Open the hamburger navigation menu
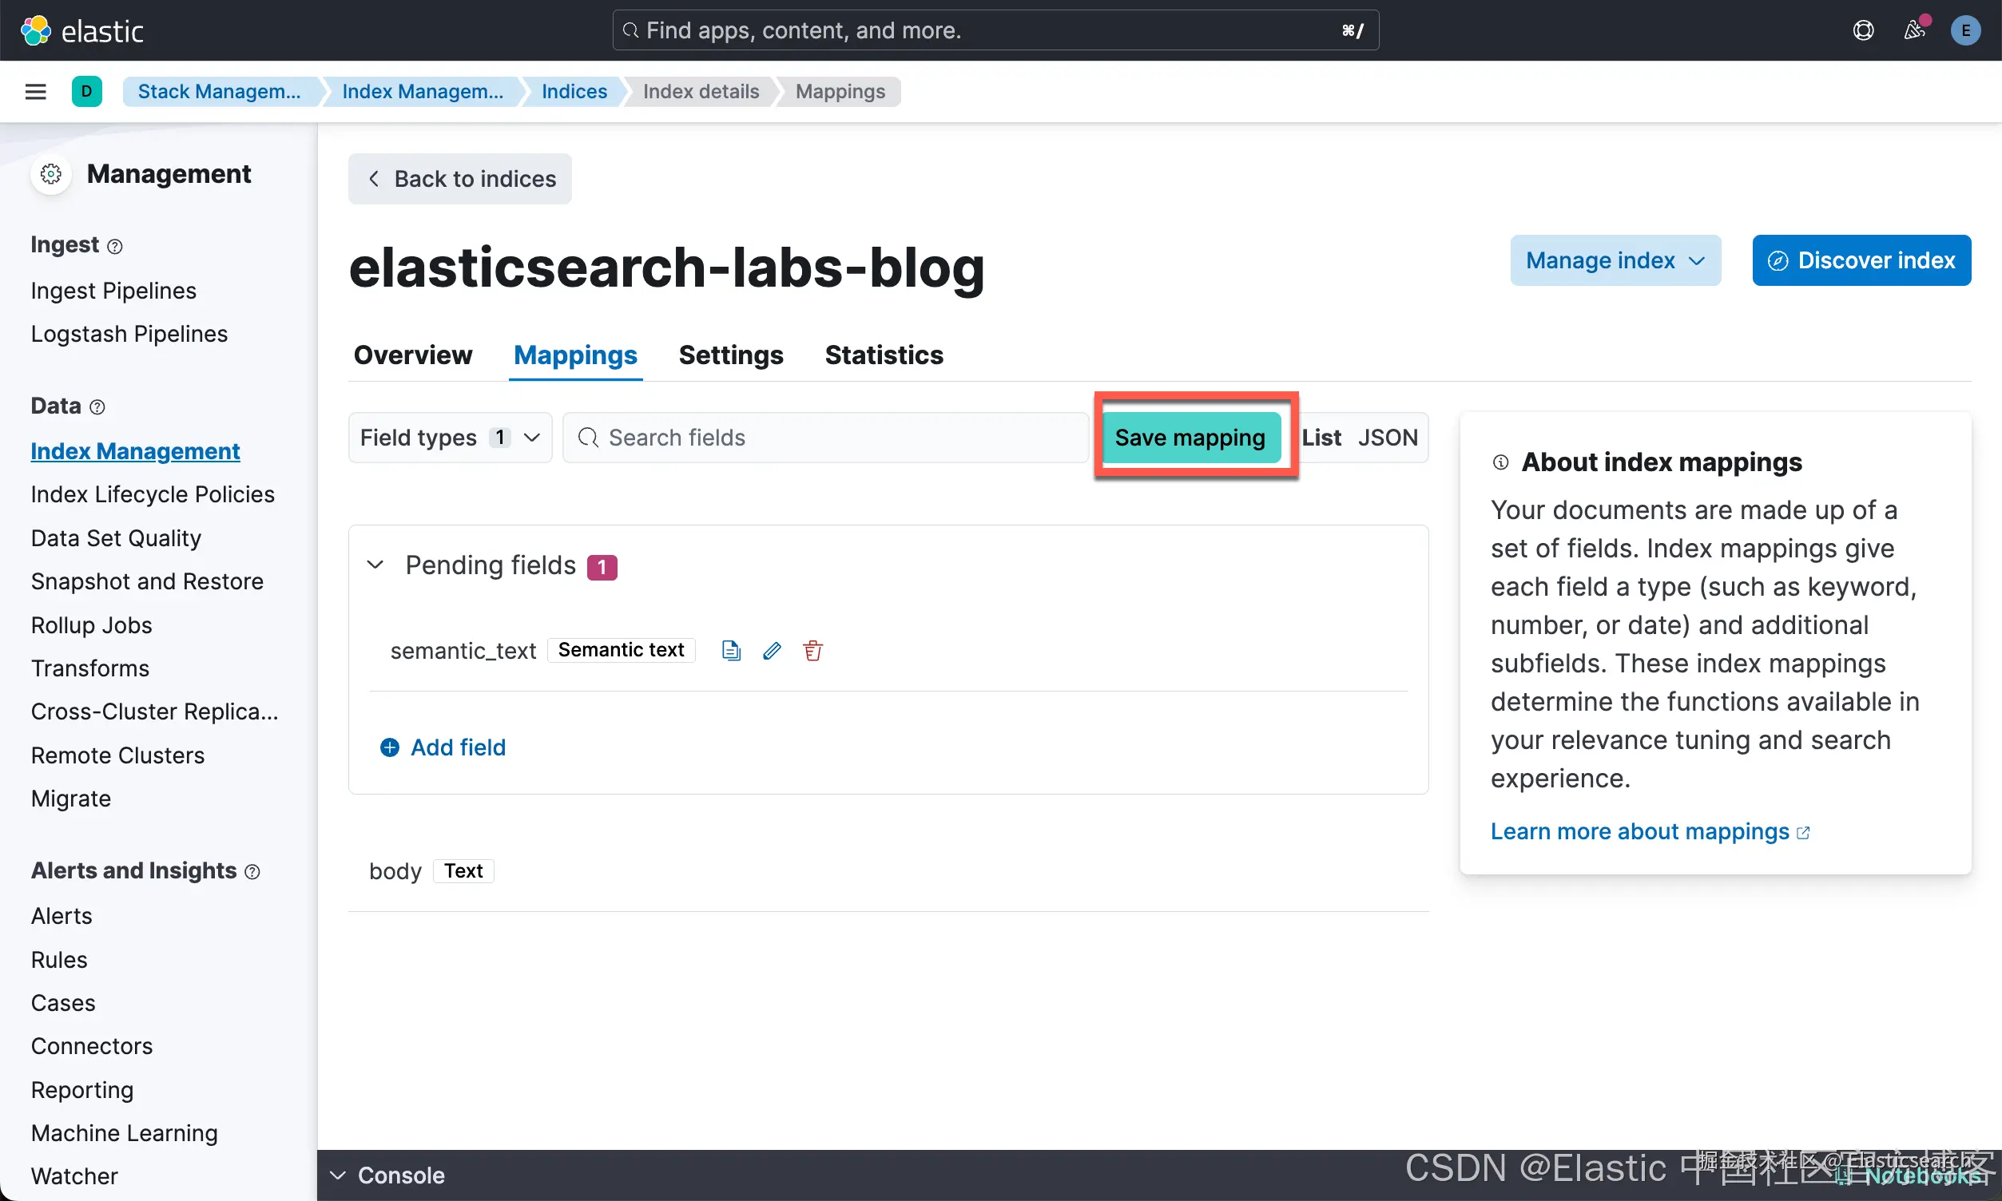The height and width of the screenshot is (1201, 2002). click(x=36, y=92)
